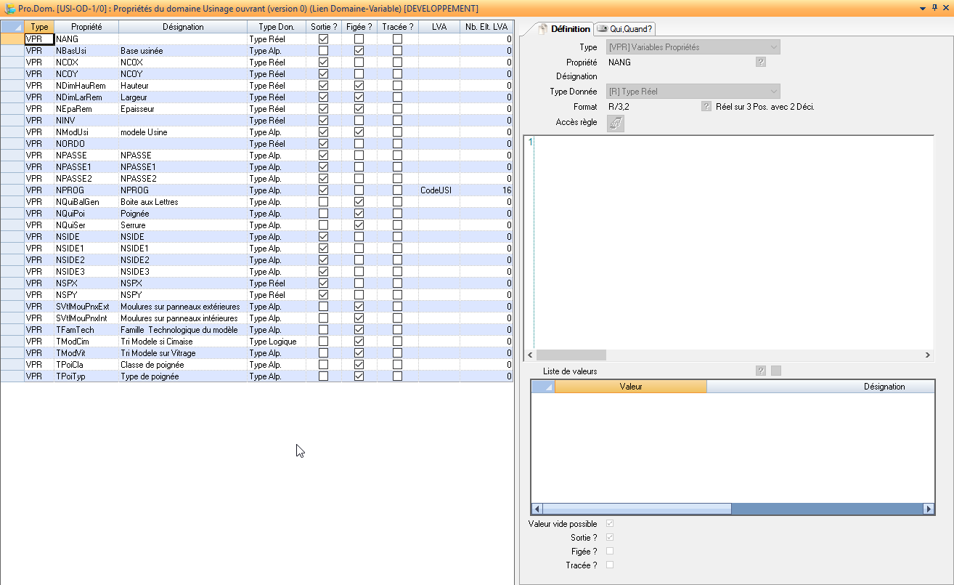The image size is (954, 585).
Task: Toggle the Tracée checkbox for TPoiTyp row
Action: pyautogui.click(x=397, y=376)
